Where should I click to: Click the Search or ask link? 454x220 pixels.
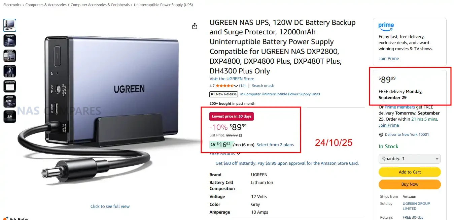click(x=263, y=86)
